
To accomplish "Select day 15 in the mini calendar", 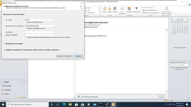I will pyautogui.click(x=187, y=28).
